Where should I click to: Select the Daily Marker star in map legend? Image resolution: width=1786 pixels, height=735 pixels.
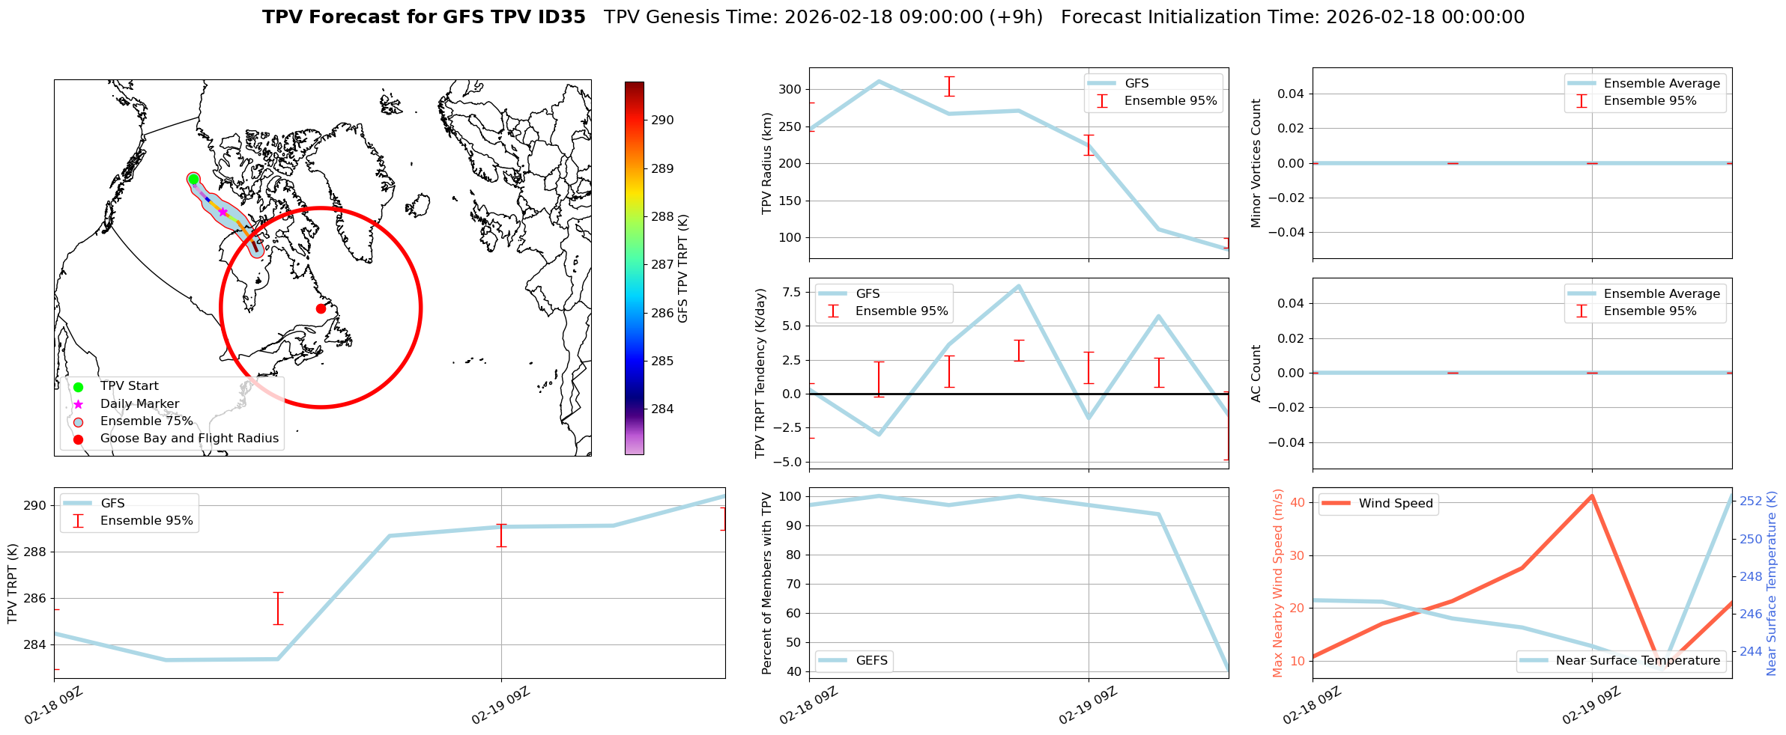(x=78, y=404)
